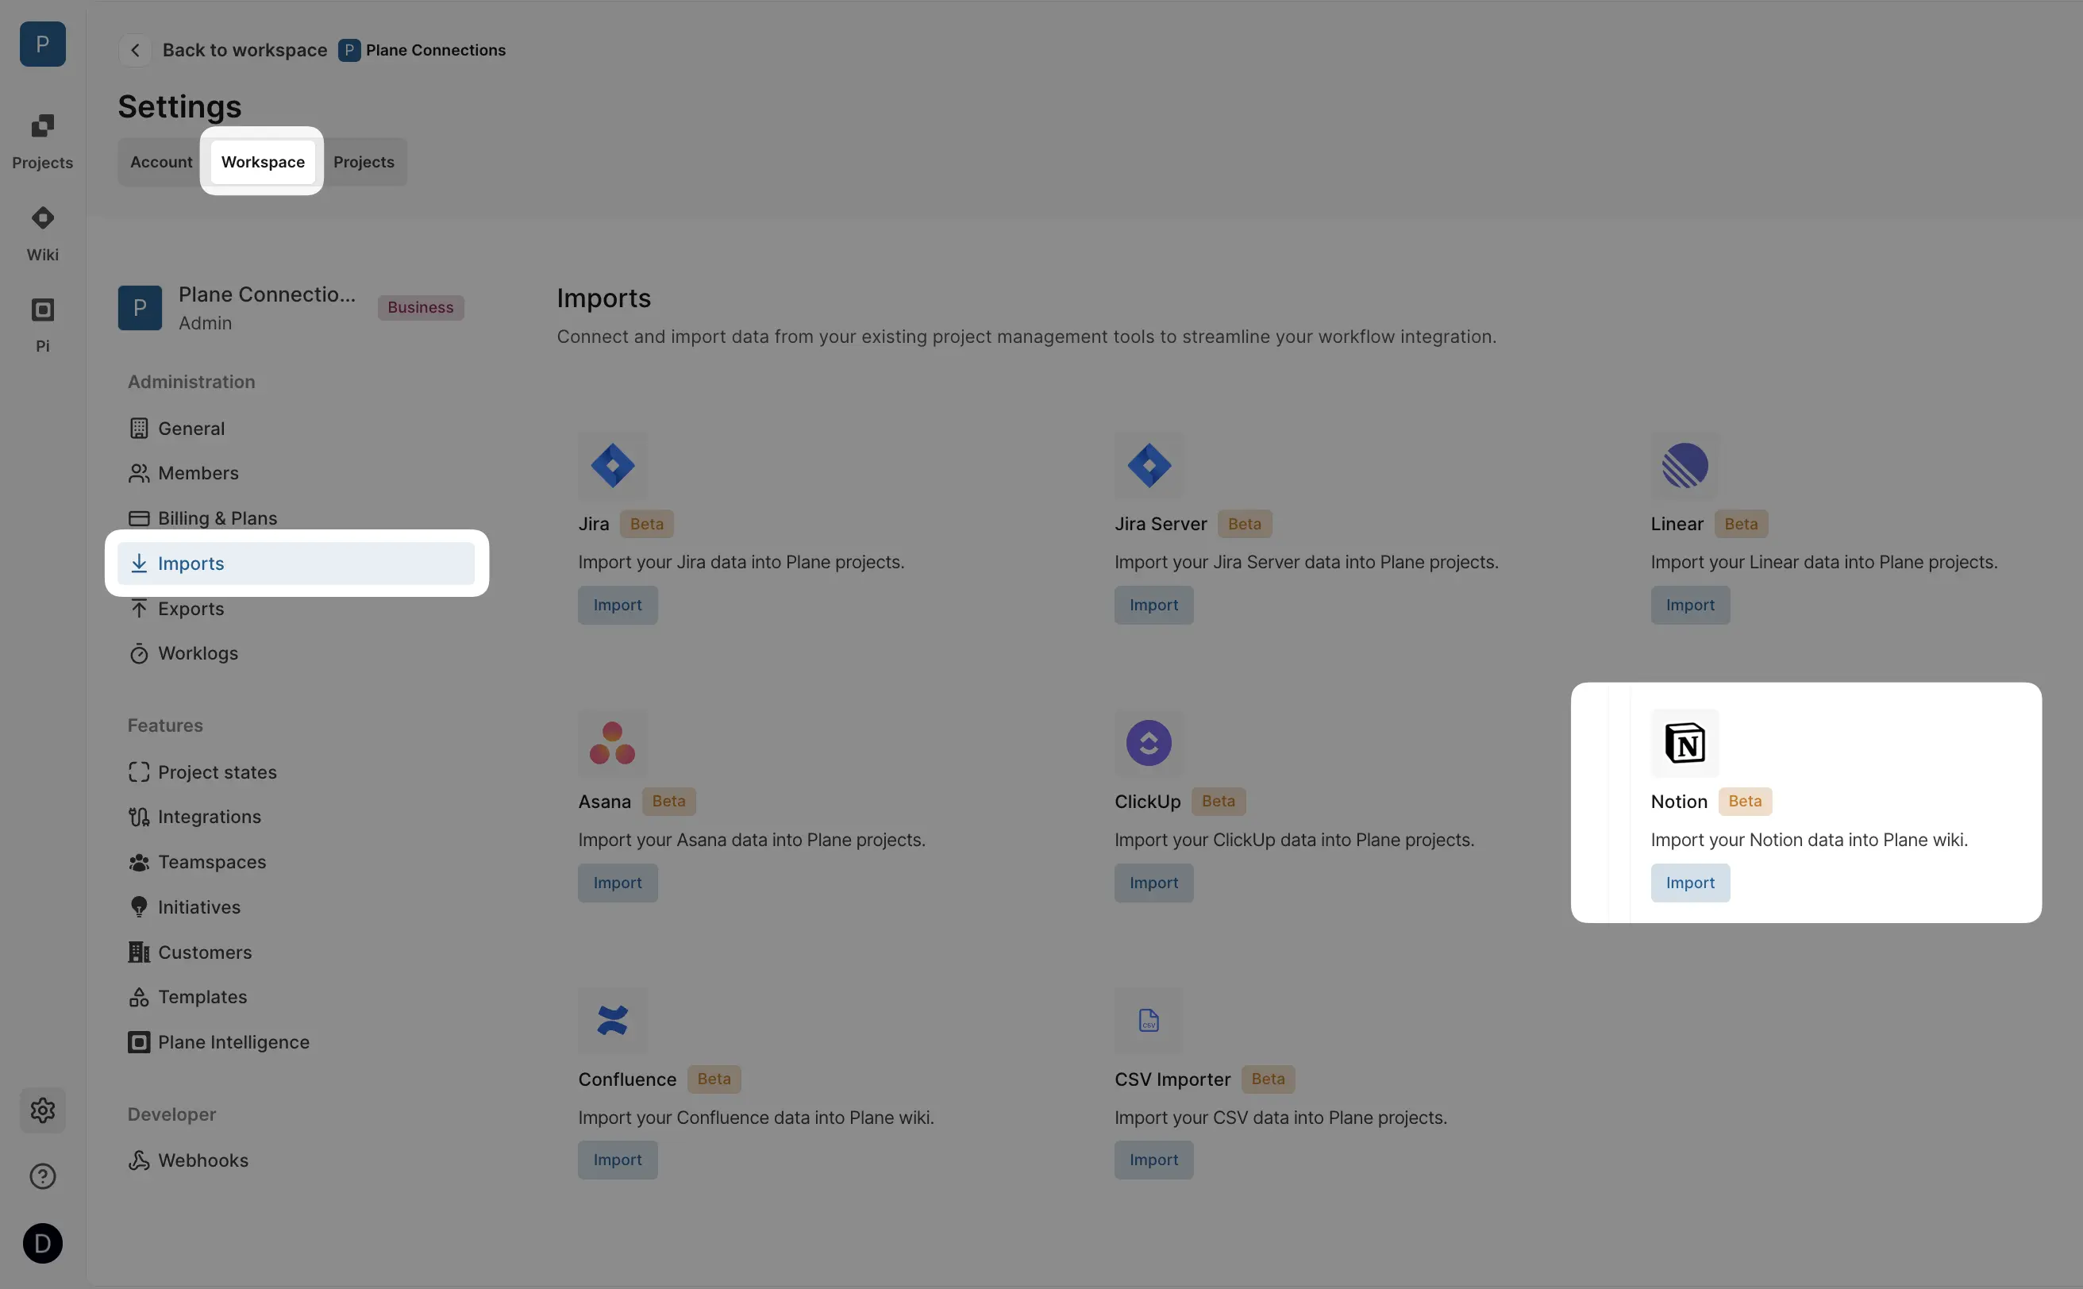Screen dimensions: 2083x1289
Task: Start the Linear import
Action: point(1690,606)
